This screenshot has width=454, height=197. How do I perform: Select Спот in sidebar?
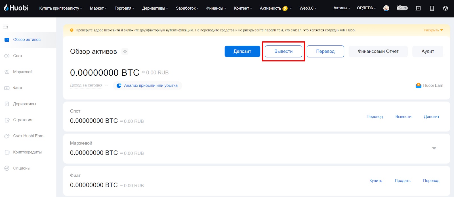(x=18, y=56)
